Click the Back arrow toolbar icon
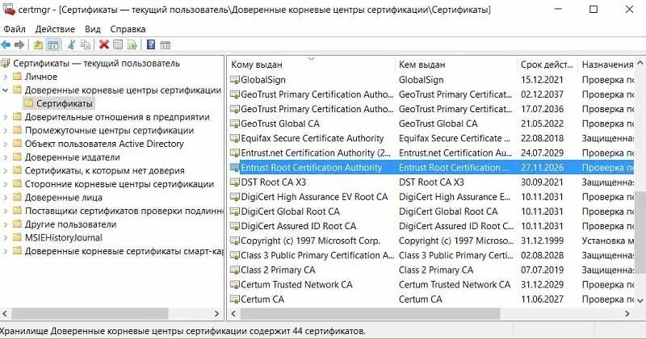 [x=6, y=45]
